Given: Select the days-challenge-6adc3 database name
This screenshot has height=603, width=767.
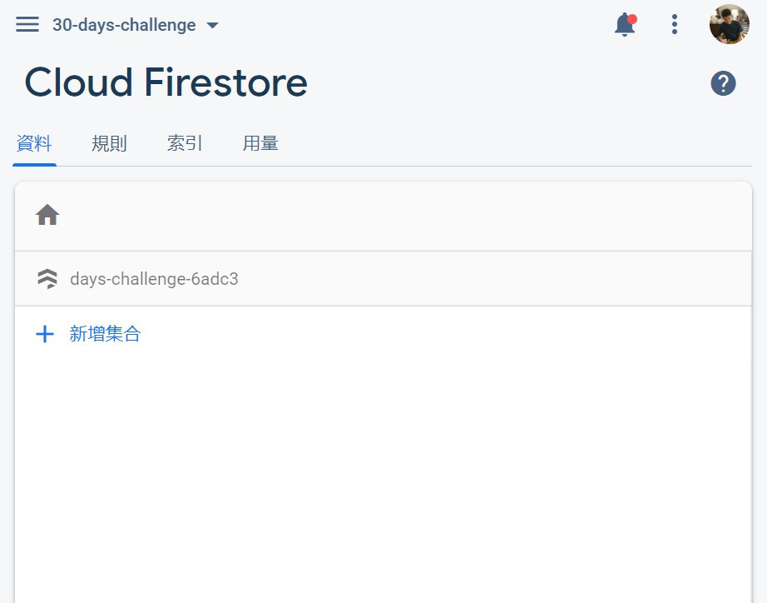Looking at the screenshot, I should click(x=154, y=279).
